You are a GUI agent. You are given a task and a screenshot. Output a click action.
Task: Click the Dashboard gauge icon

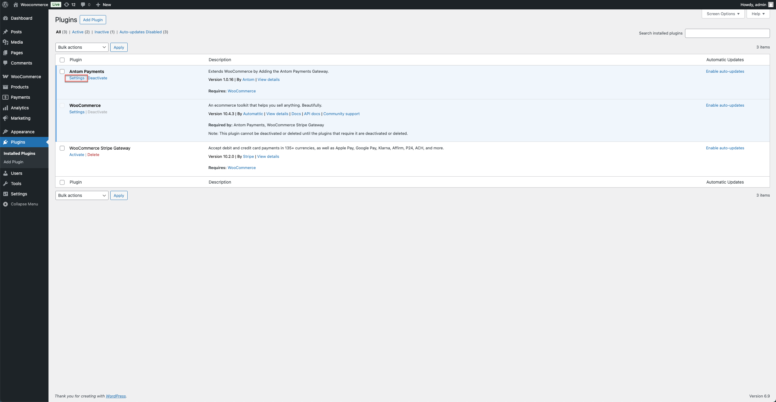pyautogui.click(x=5, y=18)
